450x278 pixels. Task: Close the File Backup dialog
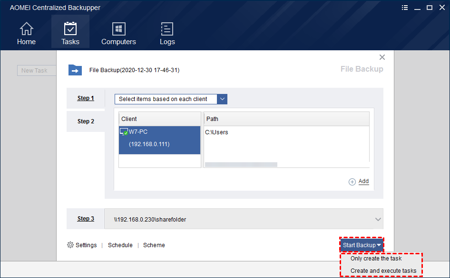[x=382, y=57]
